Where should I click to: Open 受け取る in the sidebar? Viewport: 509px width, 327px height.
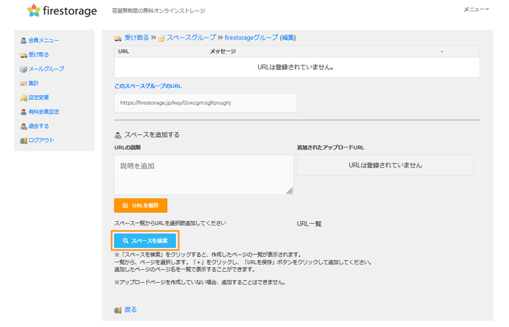tap(39, 55)
